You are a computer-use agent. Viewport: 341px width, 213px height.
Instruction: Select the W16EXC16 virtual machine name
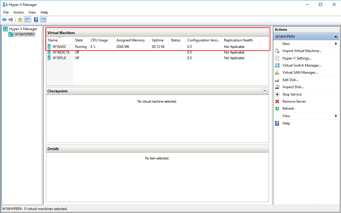click(61, 52)
